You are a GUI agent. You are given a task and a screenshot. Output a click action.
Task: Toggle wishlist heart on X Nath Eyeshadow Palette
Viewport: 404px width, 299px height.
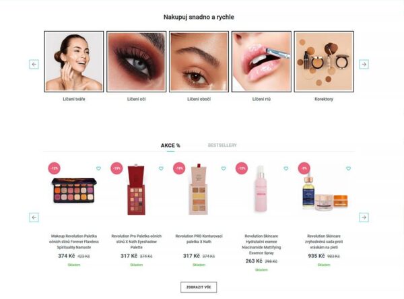[161, 168]
